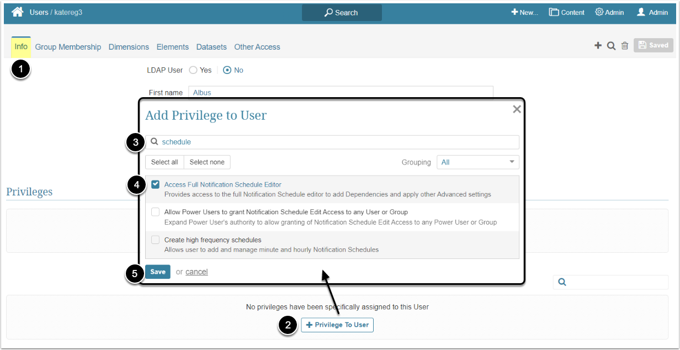Click the privilege search field containing schedule
Image resolution: width=680 pixels, height=350 pixels.
click(x=332, y=142)
